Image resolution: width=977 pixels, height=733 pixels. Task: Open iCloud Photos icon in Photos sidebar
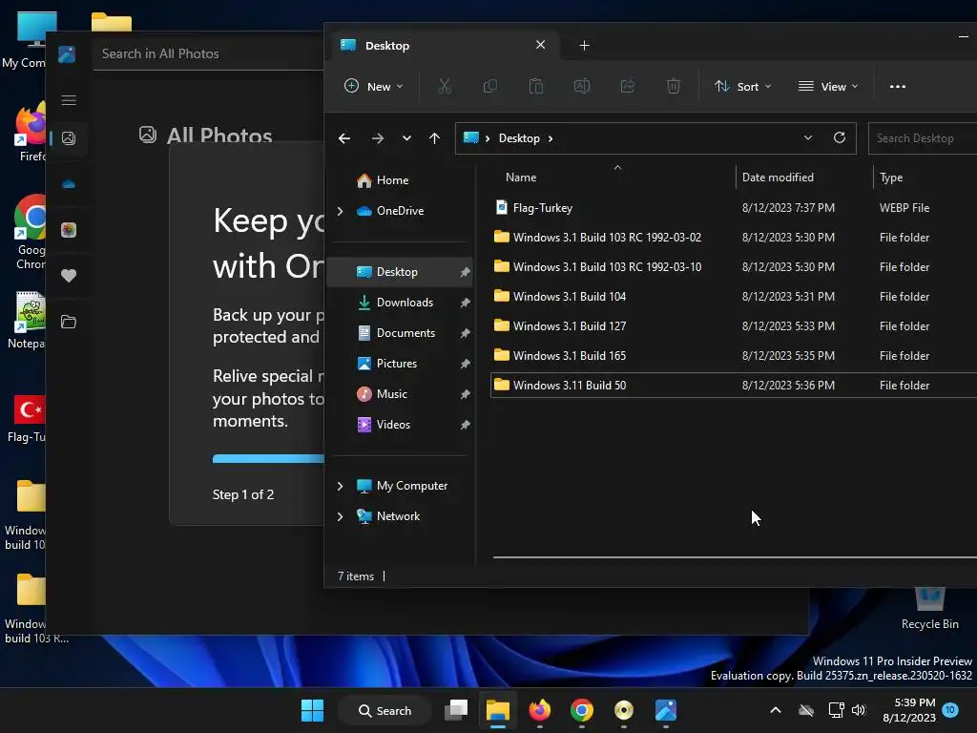click(x=69, y=230)
